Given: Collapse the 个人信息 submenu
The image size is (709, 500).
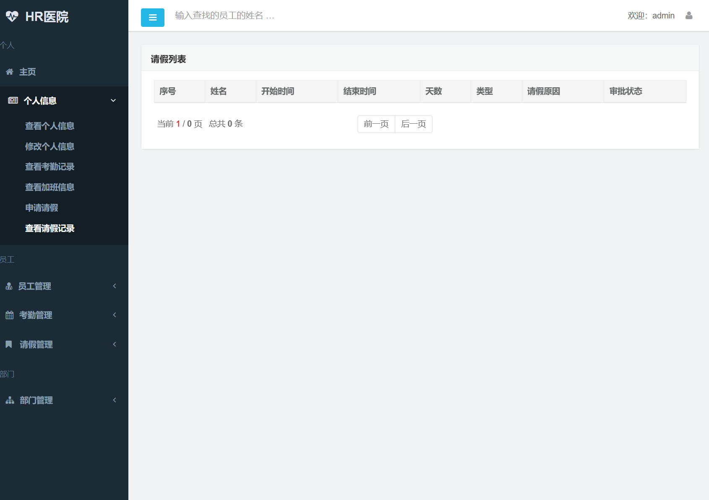Looking at the screenshot, I should point(112,100).
